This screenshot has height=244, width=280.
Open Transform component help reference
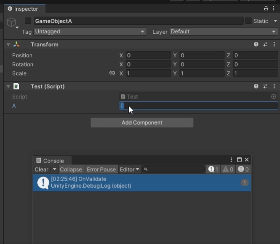[x=256, y=45]
